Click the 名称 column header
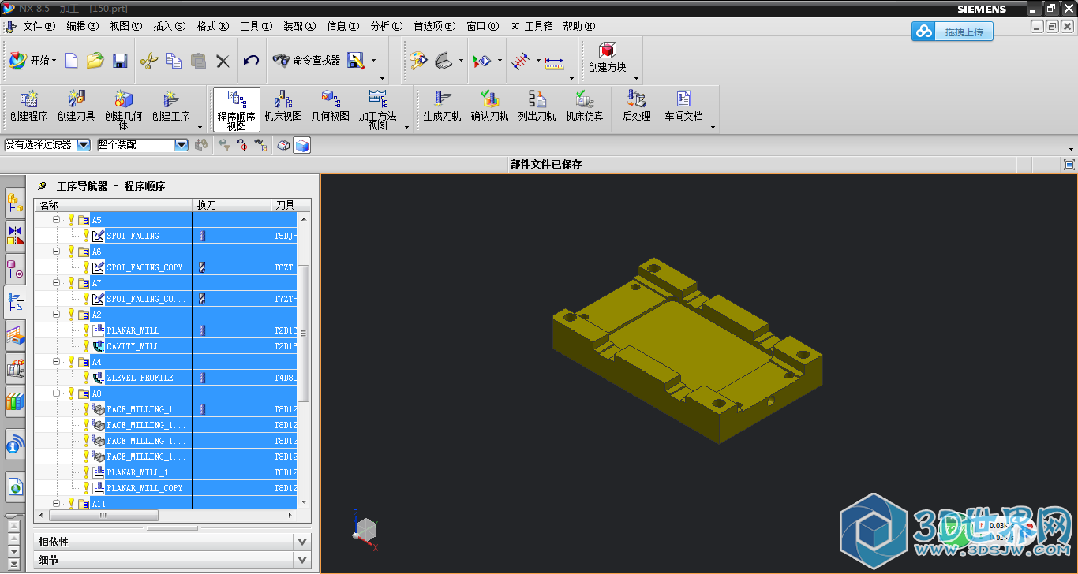The width and height of the screenshot is (1078, 574). click(x=114, y=205)
